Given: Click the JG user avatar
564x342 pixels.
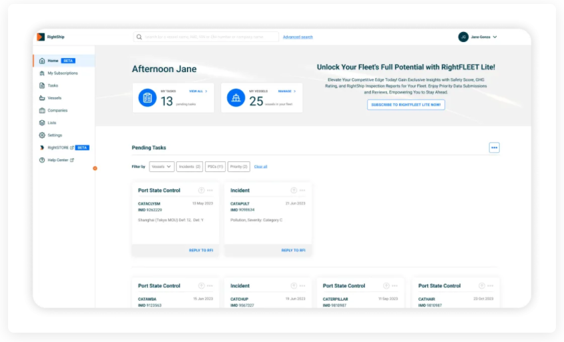Looking at the screenshot, I should [x=463, y=37].
